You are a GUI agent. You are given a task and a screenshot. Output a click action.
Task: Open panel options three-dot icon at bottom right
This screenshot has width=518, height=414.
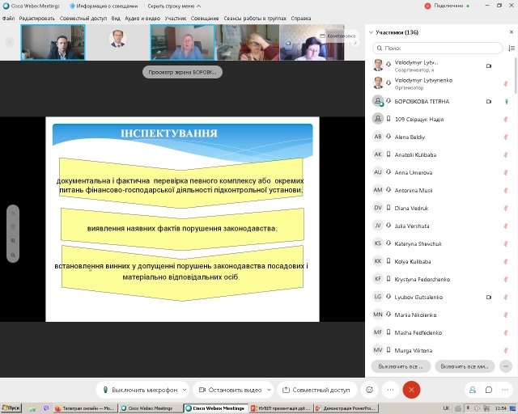[x=505, y=390]
